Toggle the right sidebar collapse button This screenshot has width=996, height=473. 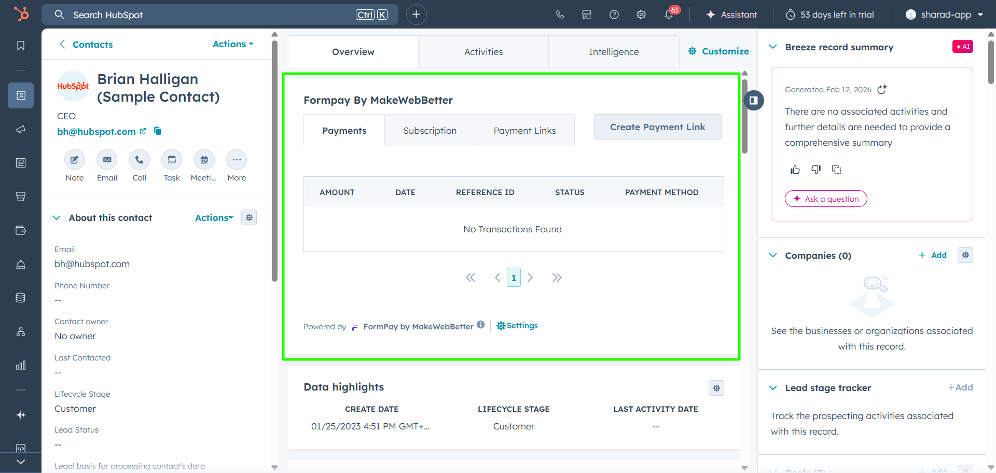click(x=754, y=100)
